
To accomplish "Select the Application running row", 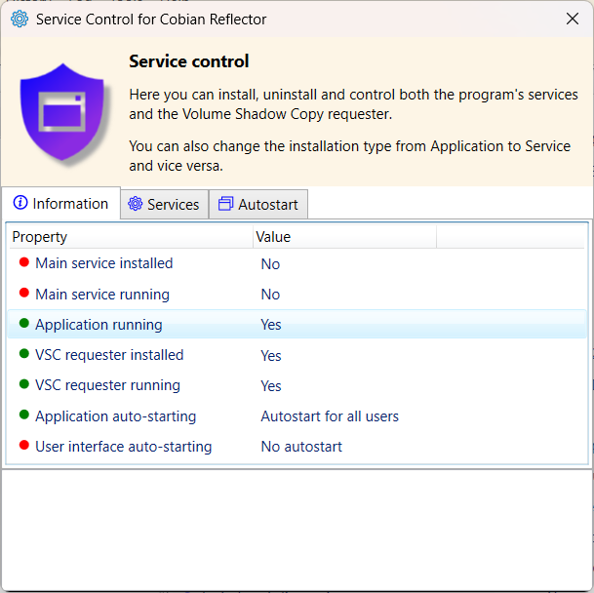I will 99,325.
